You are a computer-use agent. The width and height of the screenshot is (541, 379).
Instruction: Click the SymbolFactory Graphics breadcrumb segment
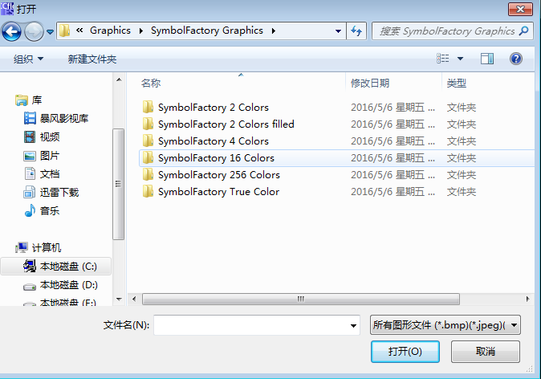pyautogui.click(x=207, y=31)
